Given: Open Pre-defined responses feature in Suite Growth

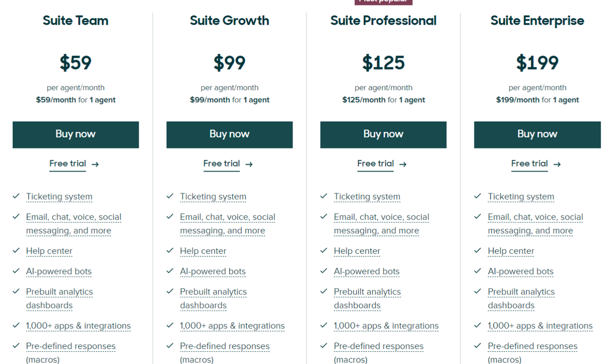Looking at the screenshot, I should [225, 347].
